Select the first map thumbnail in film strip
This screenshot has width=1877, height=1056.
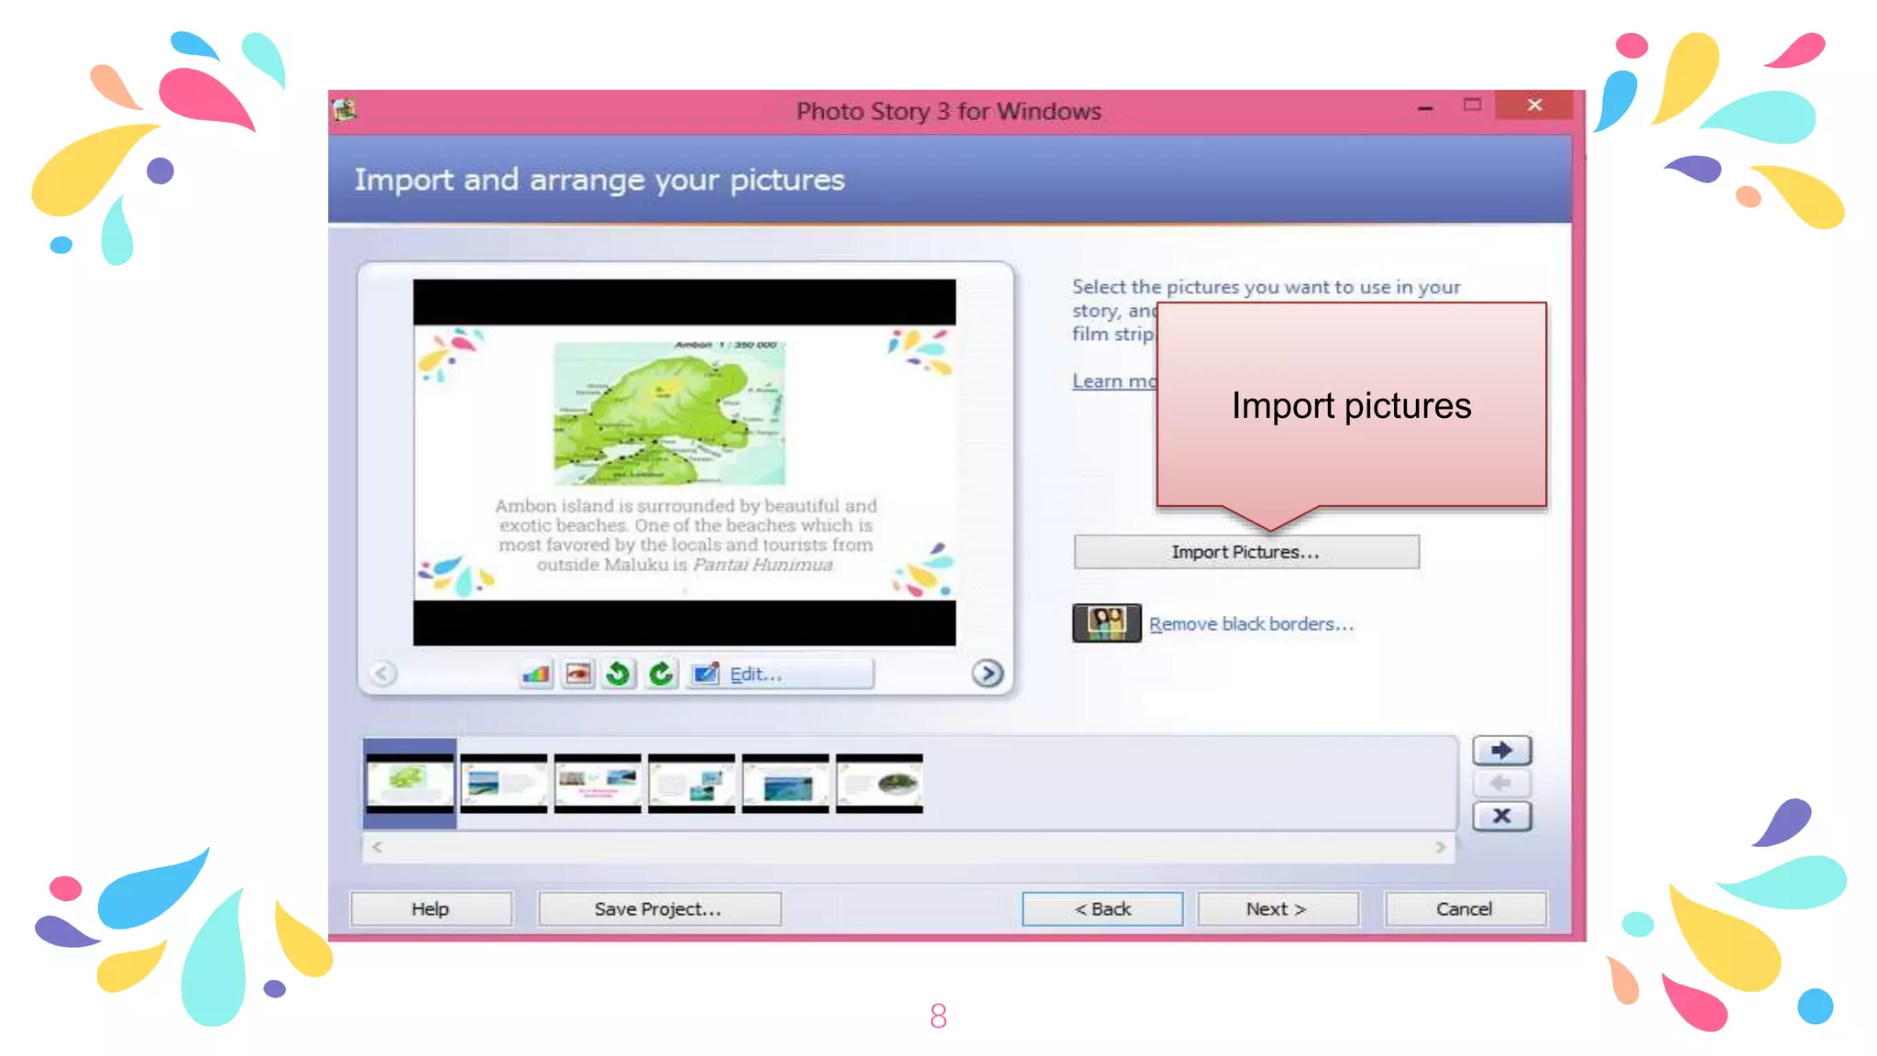tap(410, 784)
